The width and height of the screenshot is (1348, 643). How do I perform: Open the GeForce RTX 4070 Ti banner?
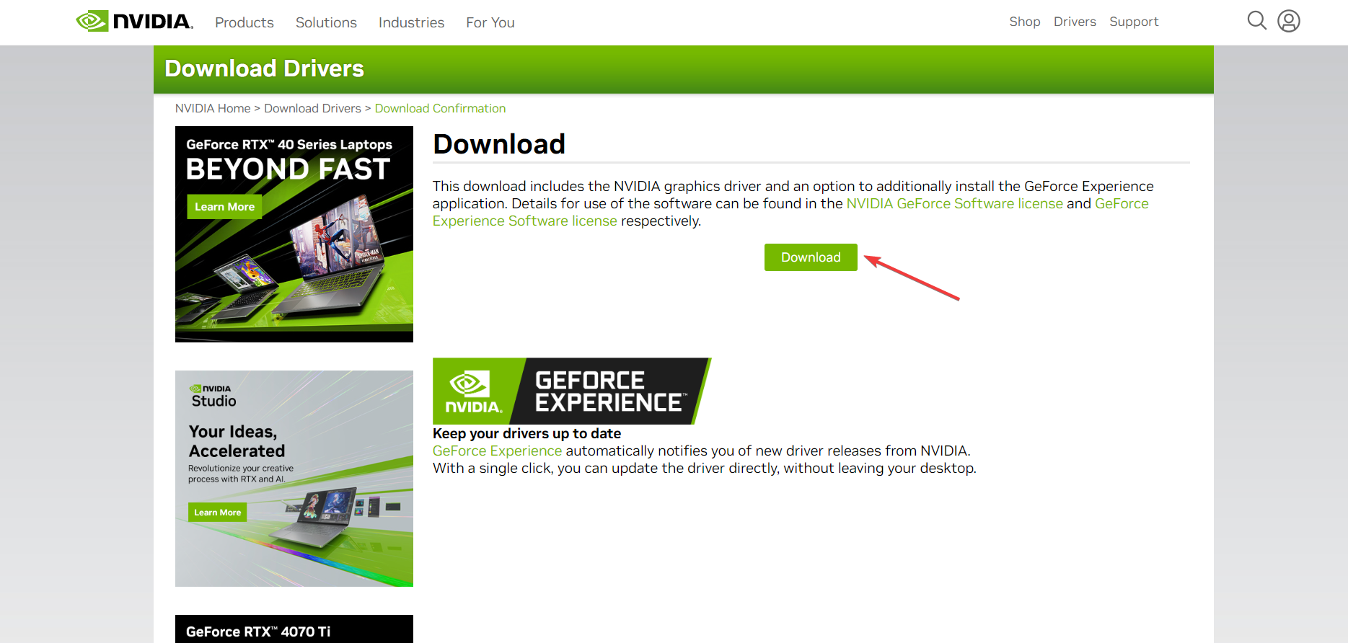tap(294, 629)
